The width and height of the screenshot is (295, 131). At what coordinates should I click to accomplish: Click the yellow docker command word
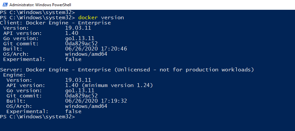click(88, 17)
